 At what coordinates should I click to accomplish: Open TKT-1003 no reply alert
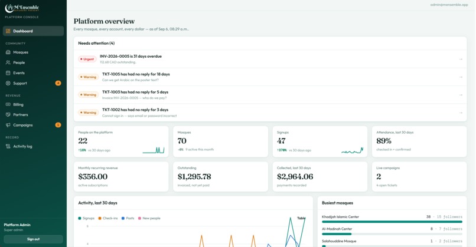point(270,95)
